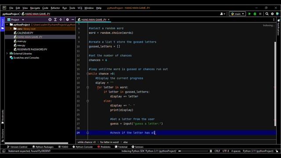The width and height of the screenshot is (281, 158).
Task: Open Python Console tool window
Action: tap(83, 147)
